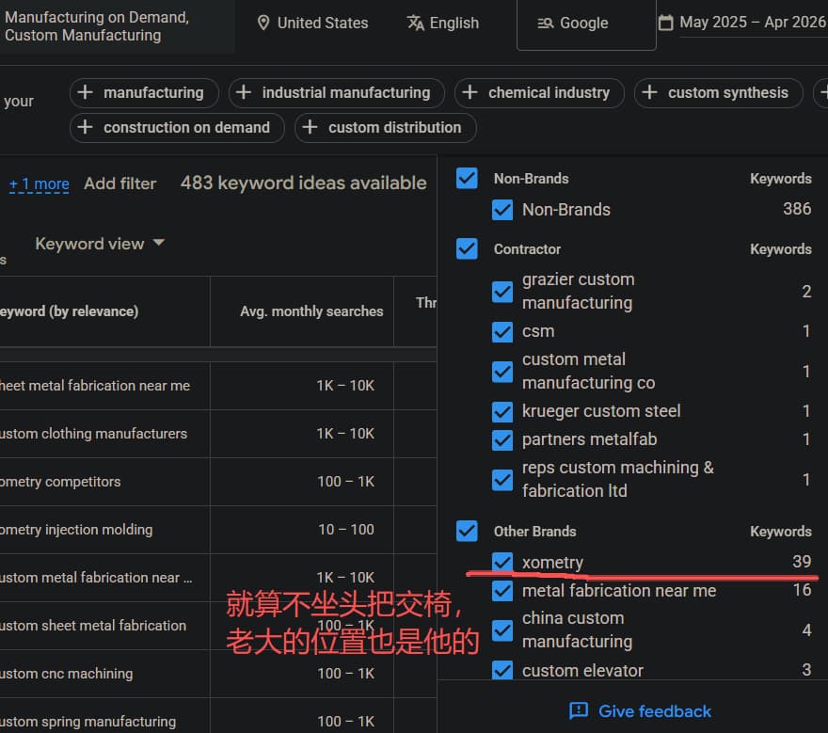Click the location pin icon beside United States
The height and width of the screenshot is (733, 828).
click(x=263, y=24)
